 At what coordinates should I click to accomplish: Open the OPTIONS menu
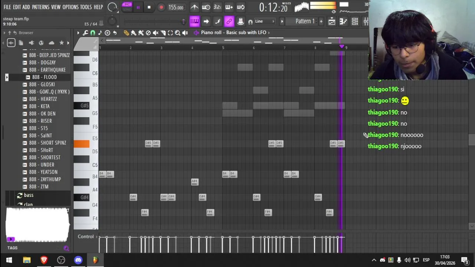click(x=70, y=7)
